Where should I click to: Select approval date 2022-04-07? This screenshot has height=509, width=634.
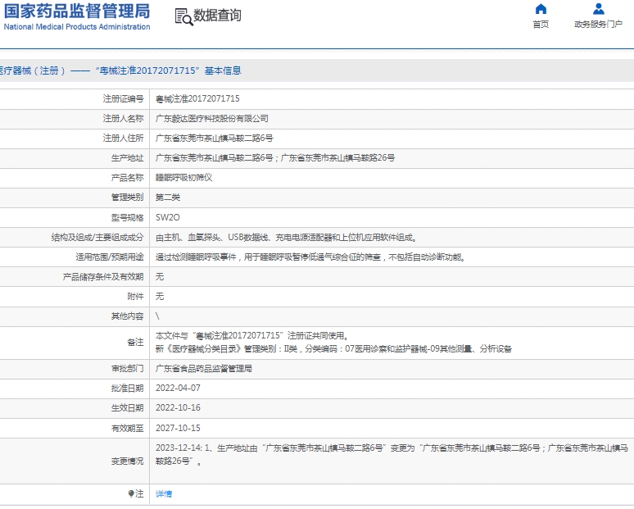pyautogui.click(x=178, y=388)
